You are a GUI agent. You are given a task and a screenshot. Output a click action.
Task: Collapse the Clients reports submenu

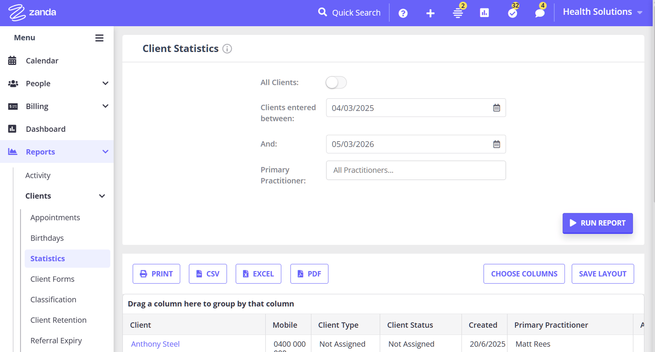point(102,196)
